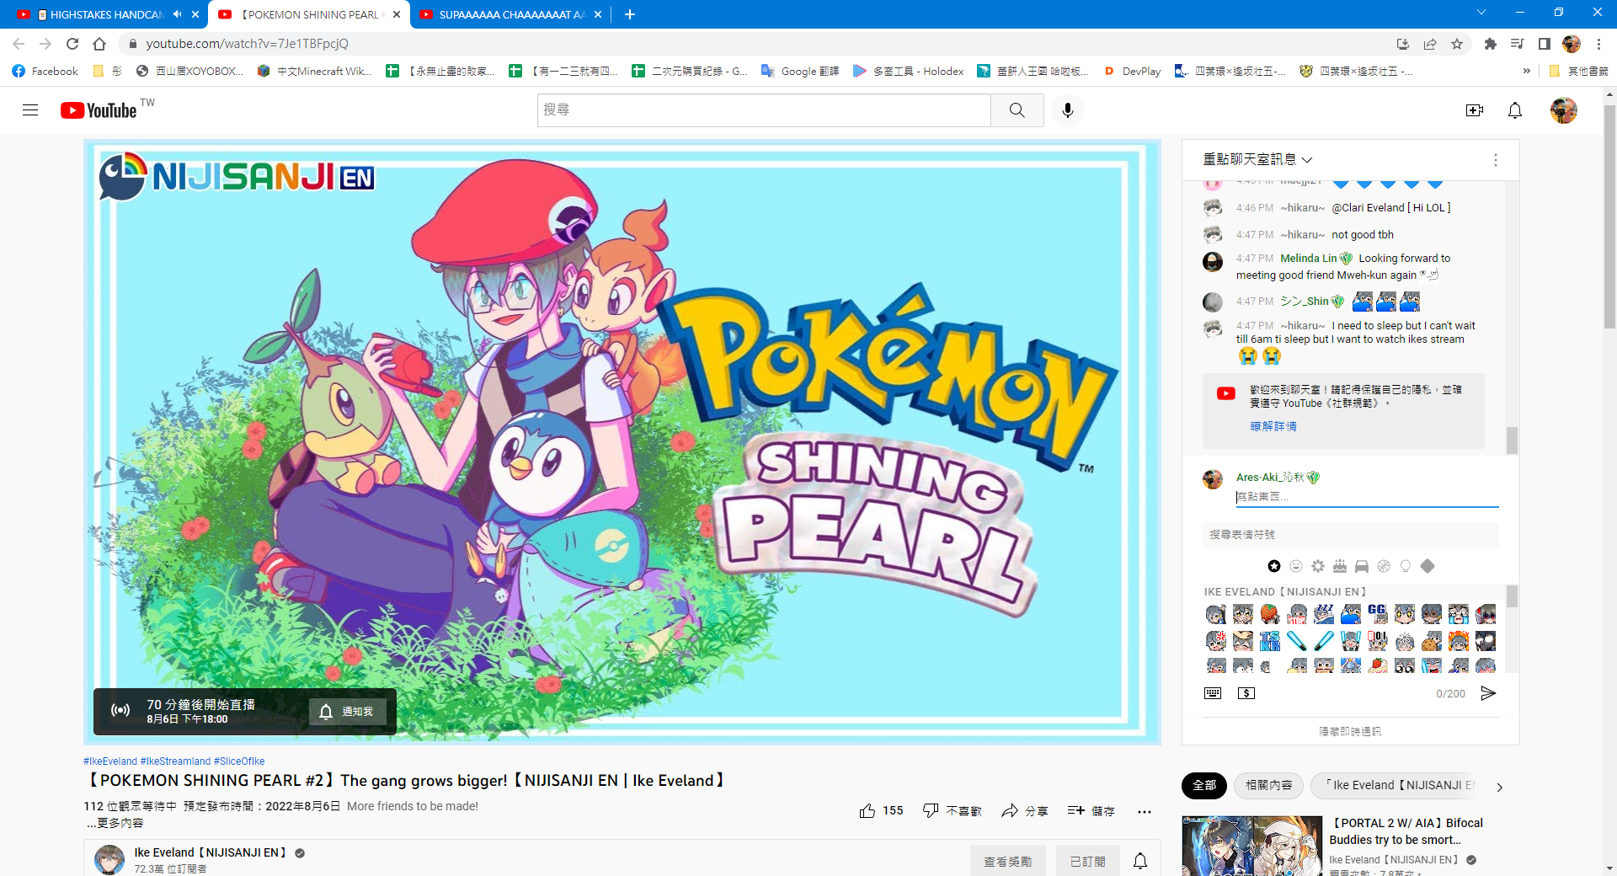Select the diamond symbols emoji category
Screen dimensions: 1617x876
1428,566
